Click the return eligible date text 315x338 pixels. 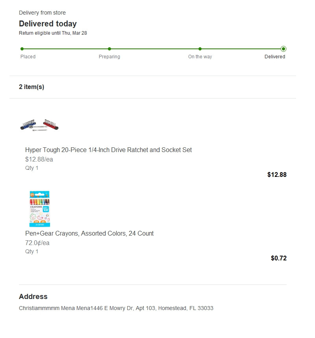tap(53, 33)
